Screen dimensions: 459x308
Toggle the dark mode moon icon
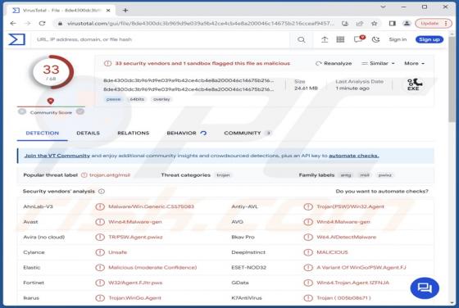tap(375, 39)
